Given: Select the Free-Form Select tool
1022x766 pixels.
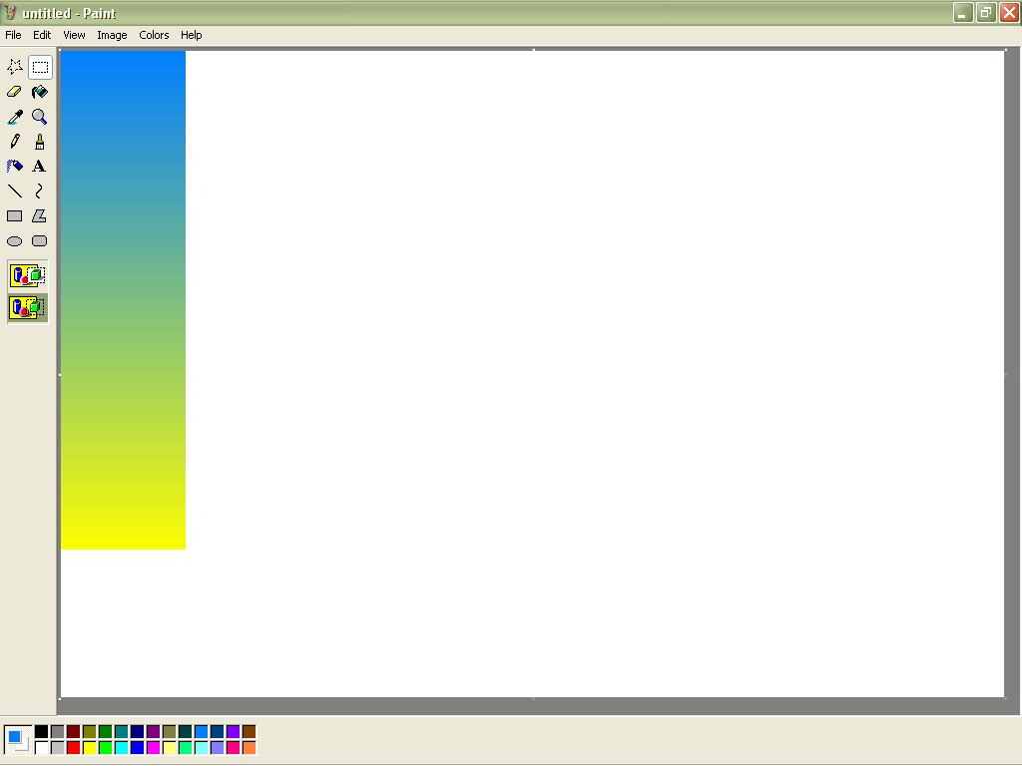Looking at the screenshot, I should click(14, 67).
